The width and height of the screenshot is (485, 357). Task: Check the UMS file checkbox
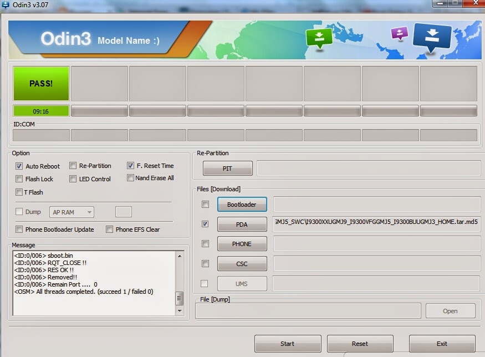click(x=204, y=283)
